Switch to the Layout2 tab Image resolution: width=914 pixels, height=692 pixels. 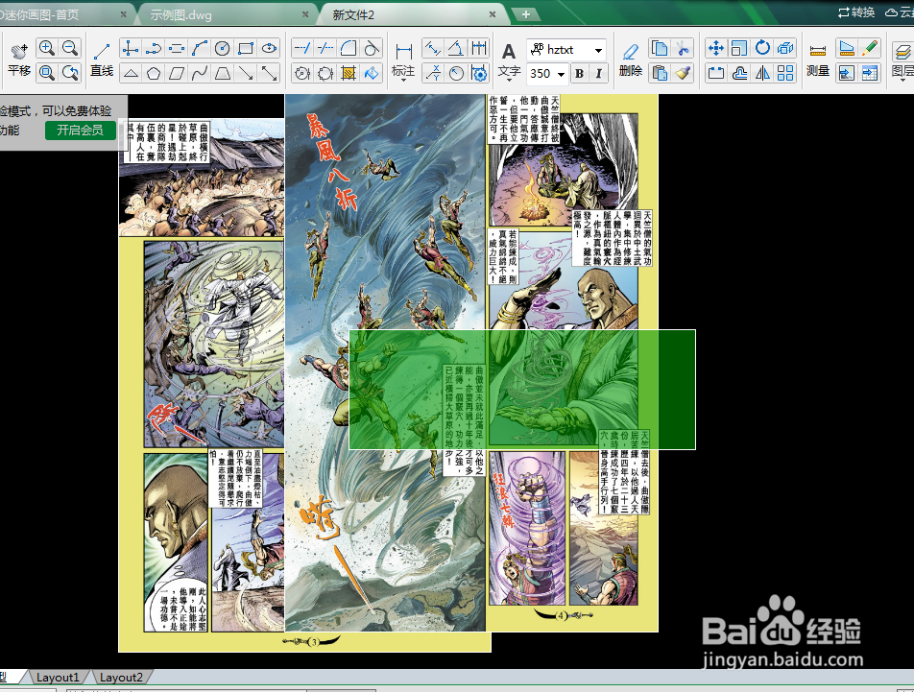121,678
